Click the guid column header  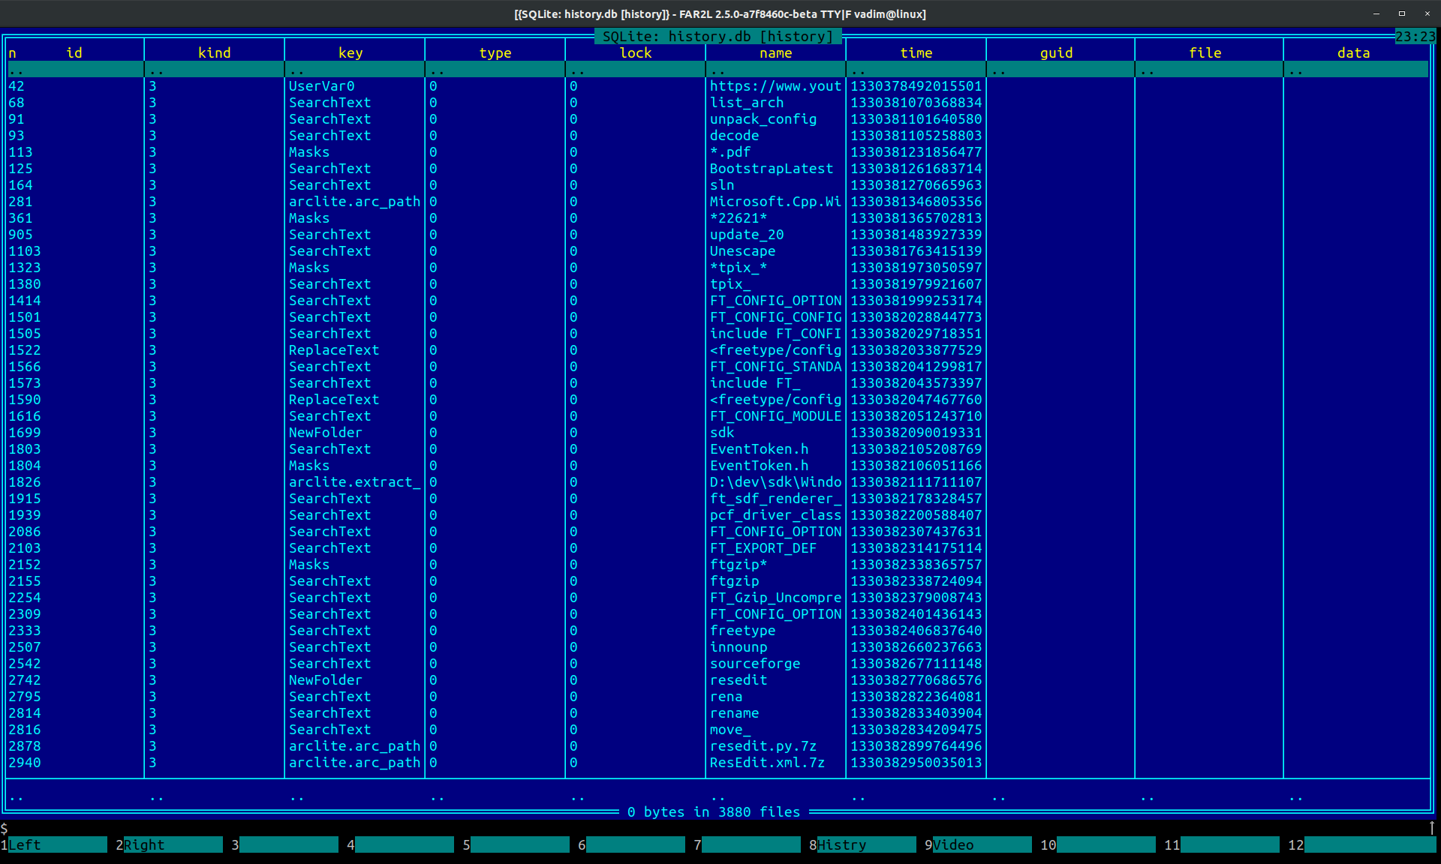(1056, 52)
